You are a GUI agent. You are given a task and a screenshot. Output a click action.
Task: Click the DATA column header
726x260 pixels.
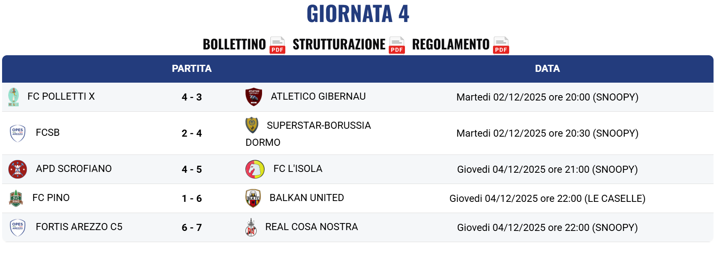coord(547,69)
